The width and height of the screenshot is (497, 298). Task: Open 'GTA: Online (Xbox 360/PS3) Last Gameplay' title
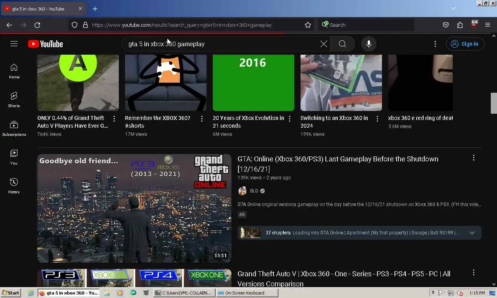point(338,164)
